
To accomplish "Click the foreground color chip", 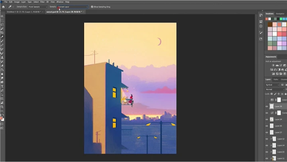I will click(x=1, y=118).
